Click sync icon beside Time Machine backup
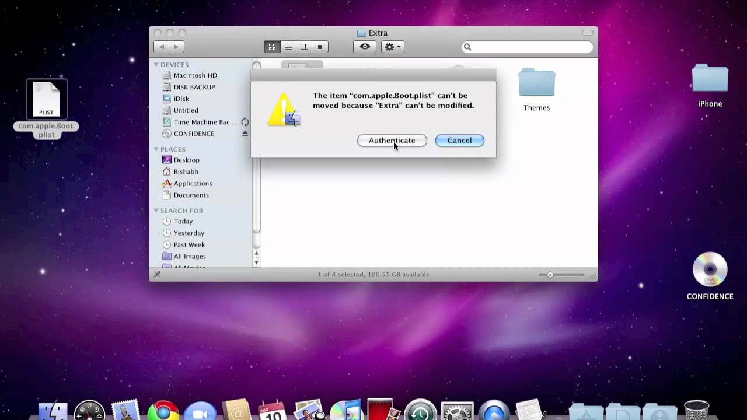The height and width of the screenshot is (420, 747). point(245,122)
